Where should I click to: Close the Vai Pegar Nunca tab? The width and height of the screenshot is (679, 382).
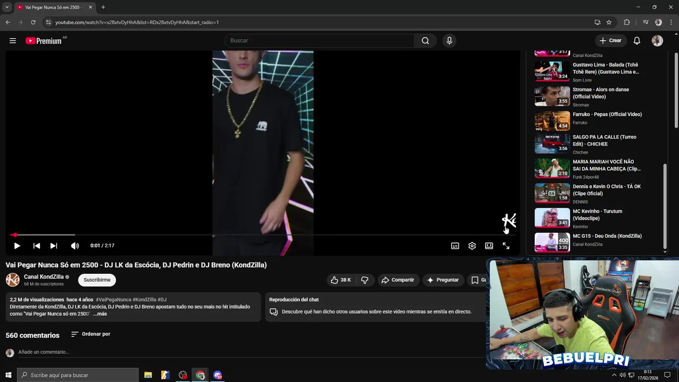(x=90, y=7)
